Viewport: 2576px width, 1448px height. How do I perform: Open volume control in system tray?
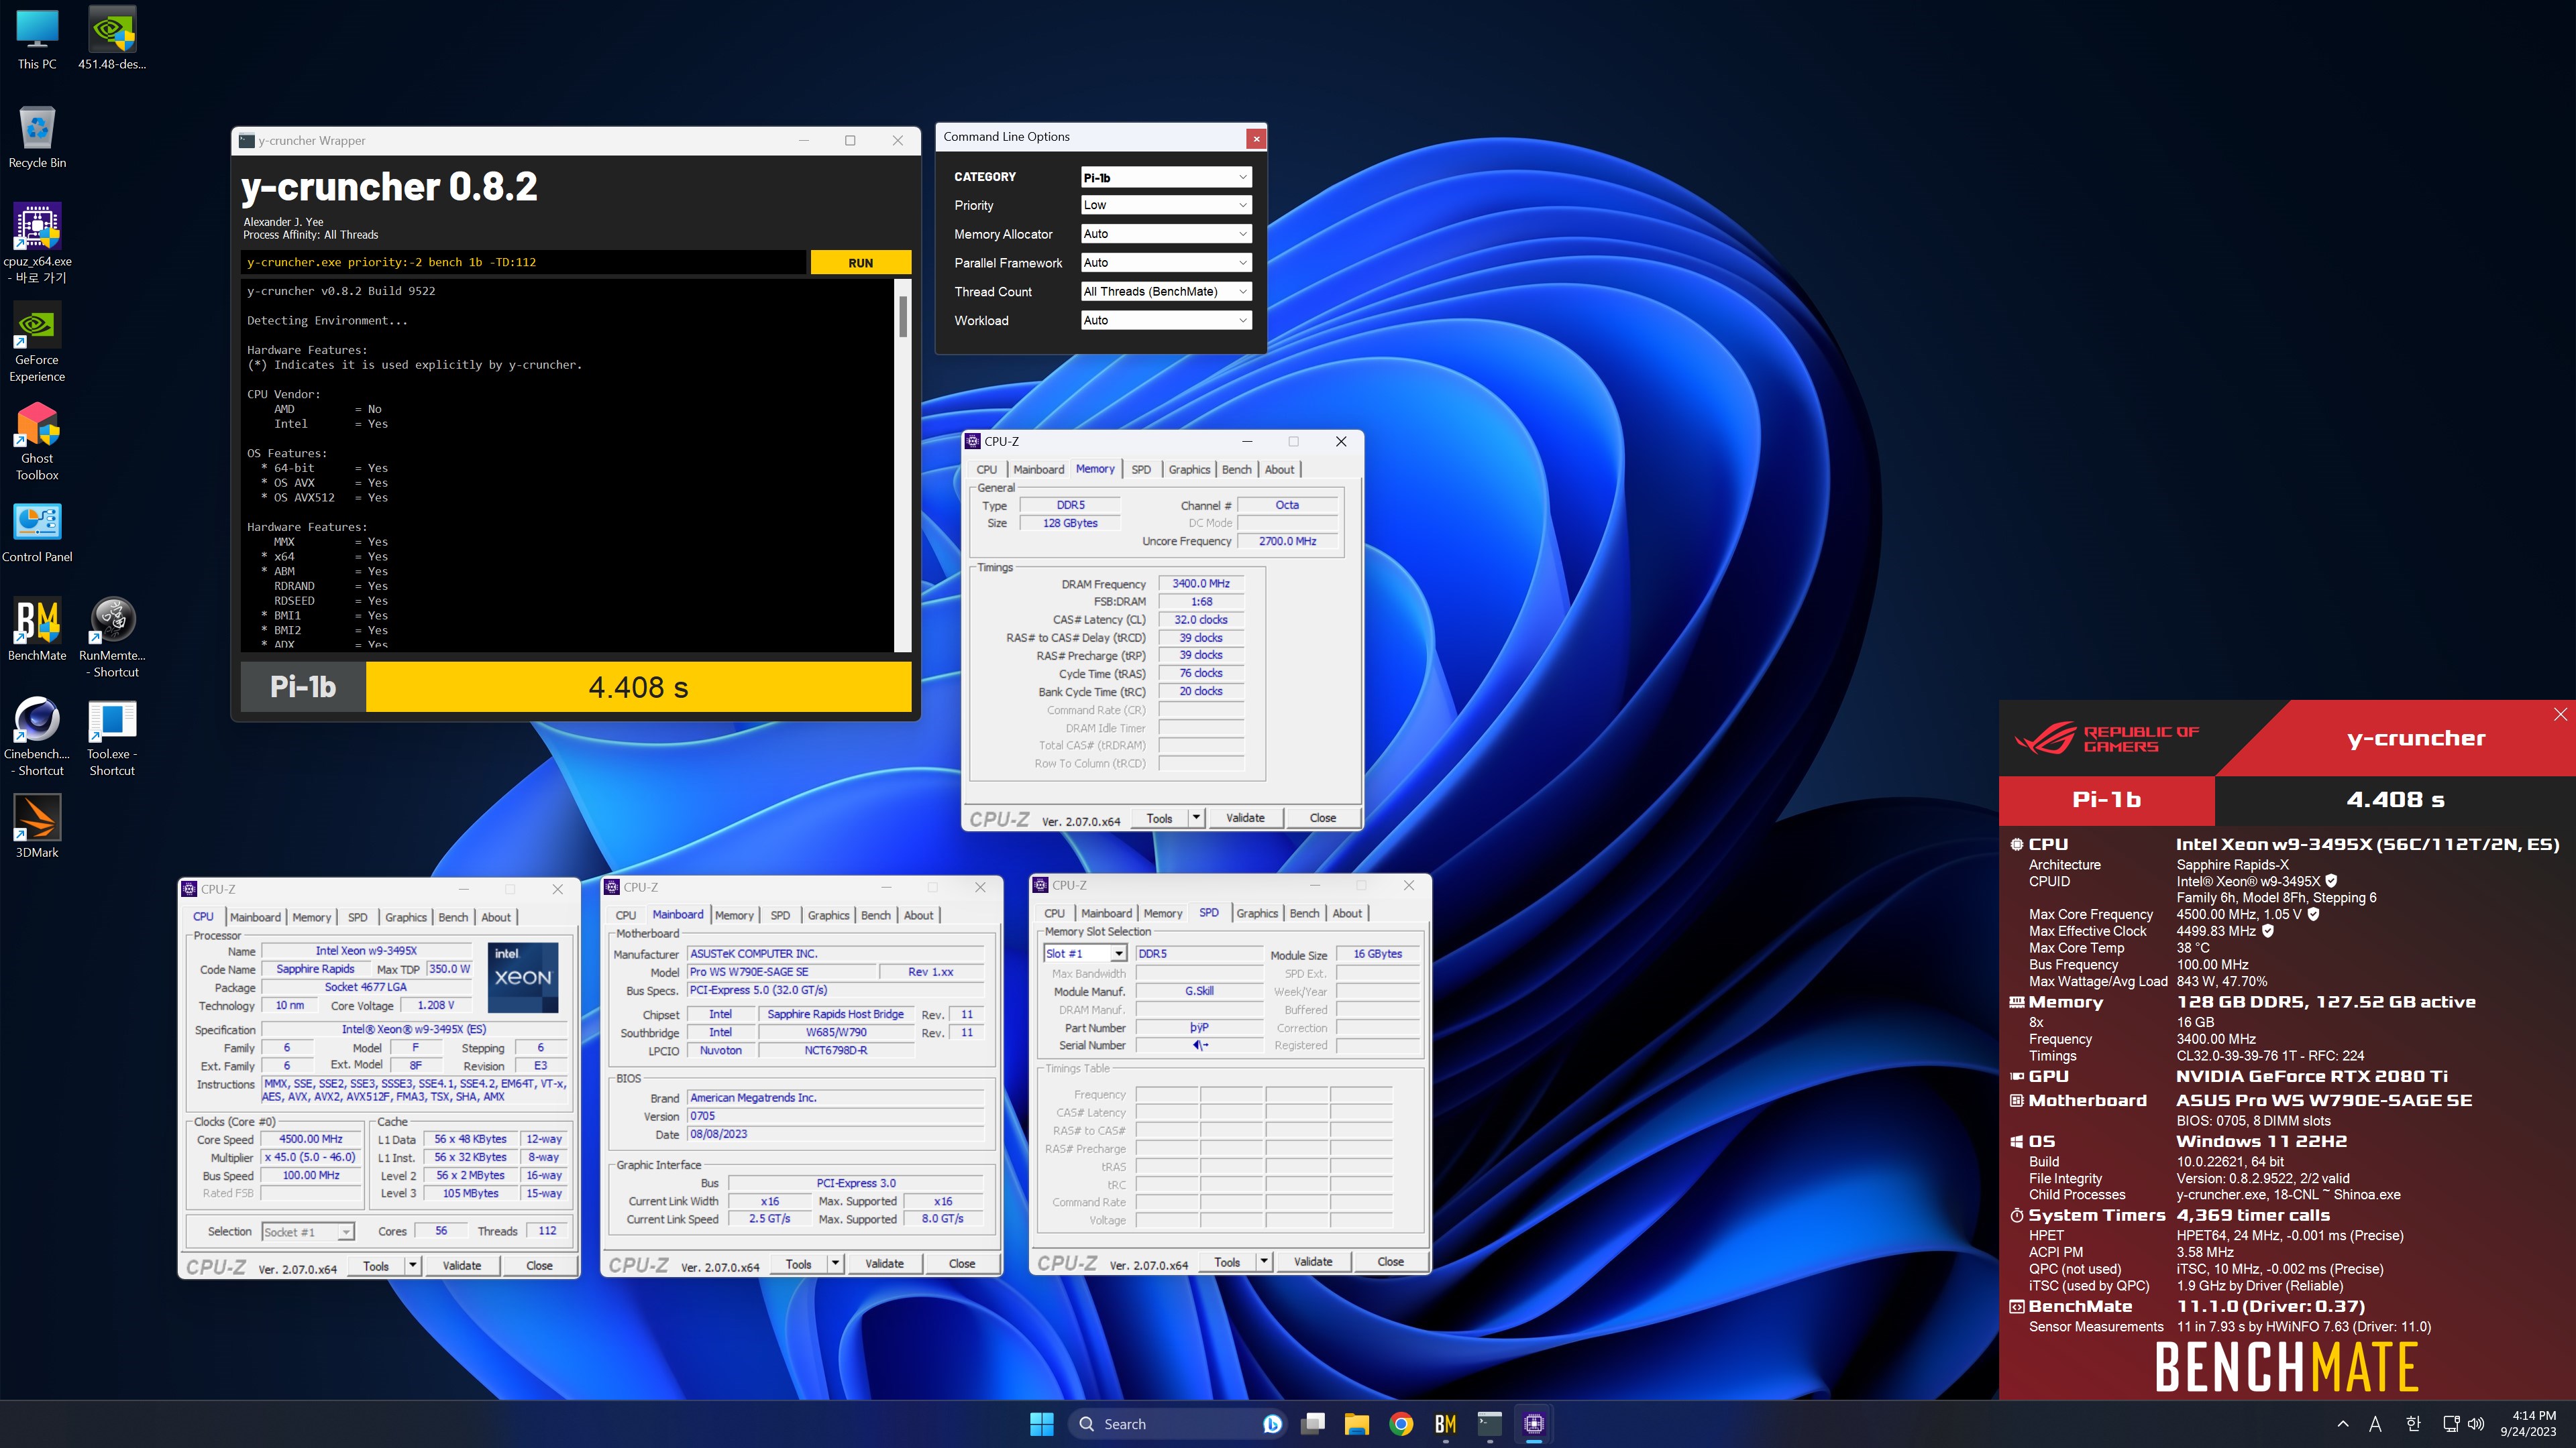[x=2476, y=1424]
